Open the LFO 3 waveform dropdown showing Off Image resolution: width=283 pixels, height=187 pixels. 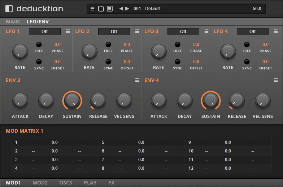coord(183,32)
